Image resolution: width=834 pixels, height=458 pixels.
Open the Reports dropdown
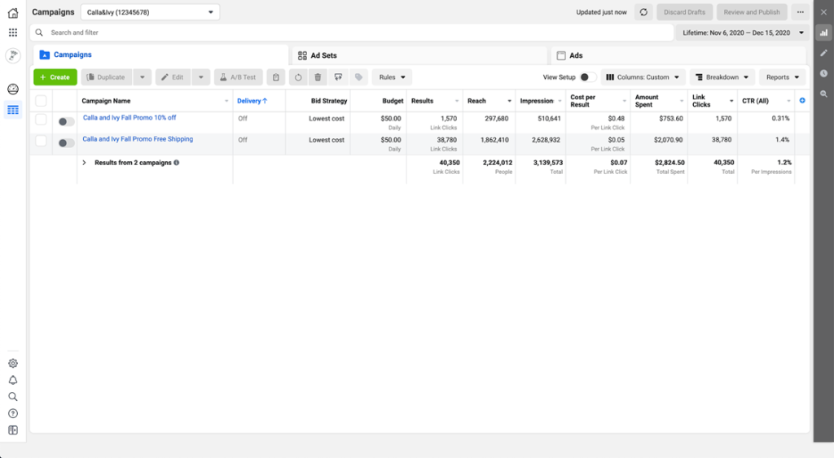click(x=783, y=77)
